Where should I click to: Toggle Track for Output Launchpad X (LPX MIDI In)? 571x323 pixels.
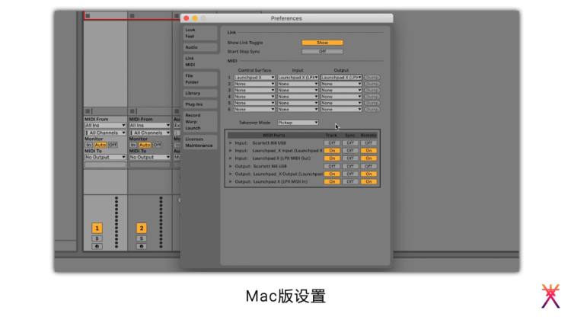(332, 181)
